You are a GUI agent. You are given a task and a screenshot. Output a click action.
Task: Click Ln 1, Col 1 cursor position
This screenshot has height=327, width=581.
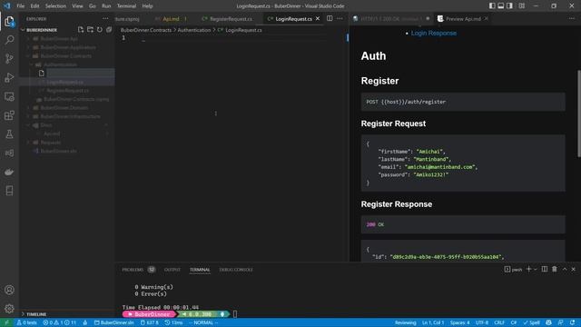[433, 322]
